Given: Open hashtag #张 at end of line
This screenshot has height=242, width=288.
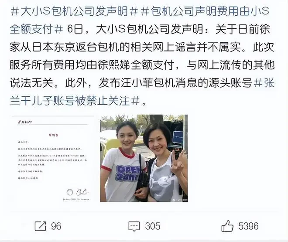Looking at the screenshot, I should [x=264, y=83].
